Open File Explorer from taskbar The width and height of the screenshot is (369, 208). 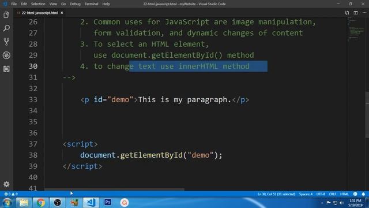[24, 203]
